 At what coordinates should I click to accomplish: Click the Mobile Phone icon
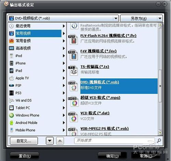pos(11,130)
